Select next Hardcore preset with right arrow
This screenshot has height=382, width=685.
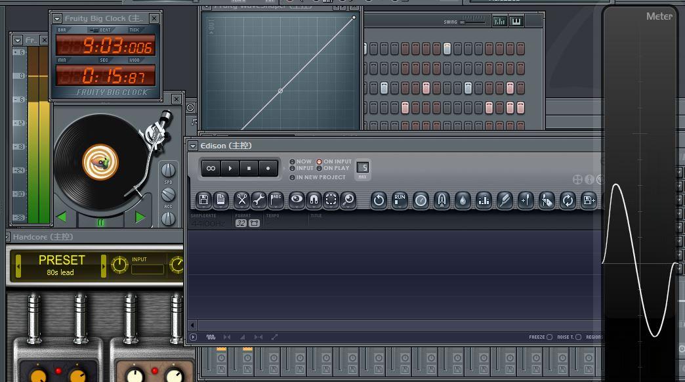[104, 265]
